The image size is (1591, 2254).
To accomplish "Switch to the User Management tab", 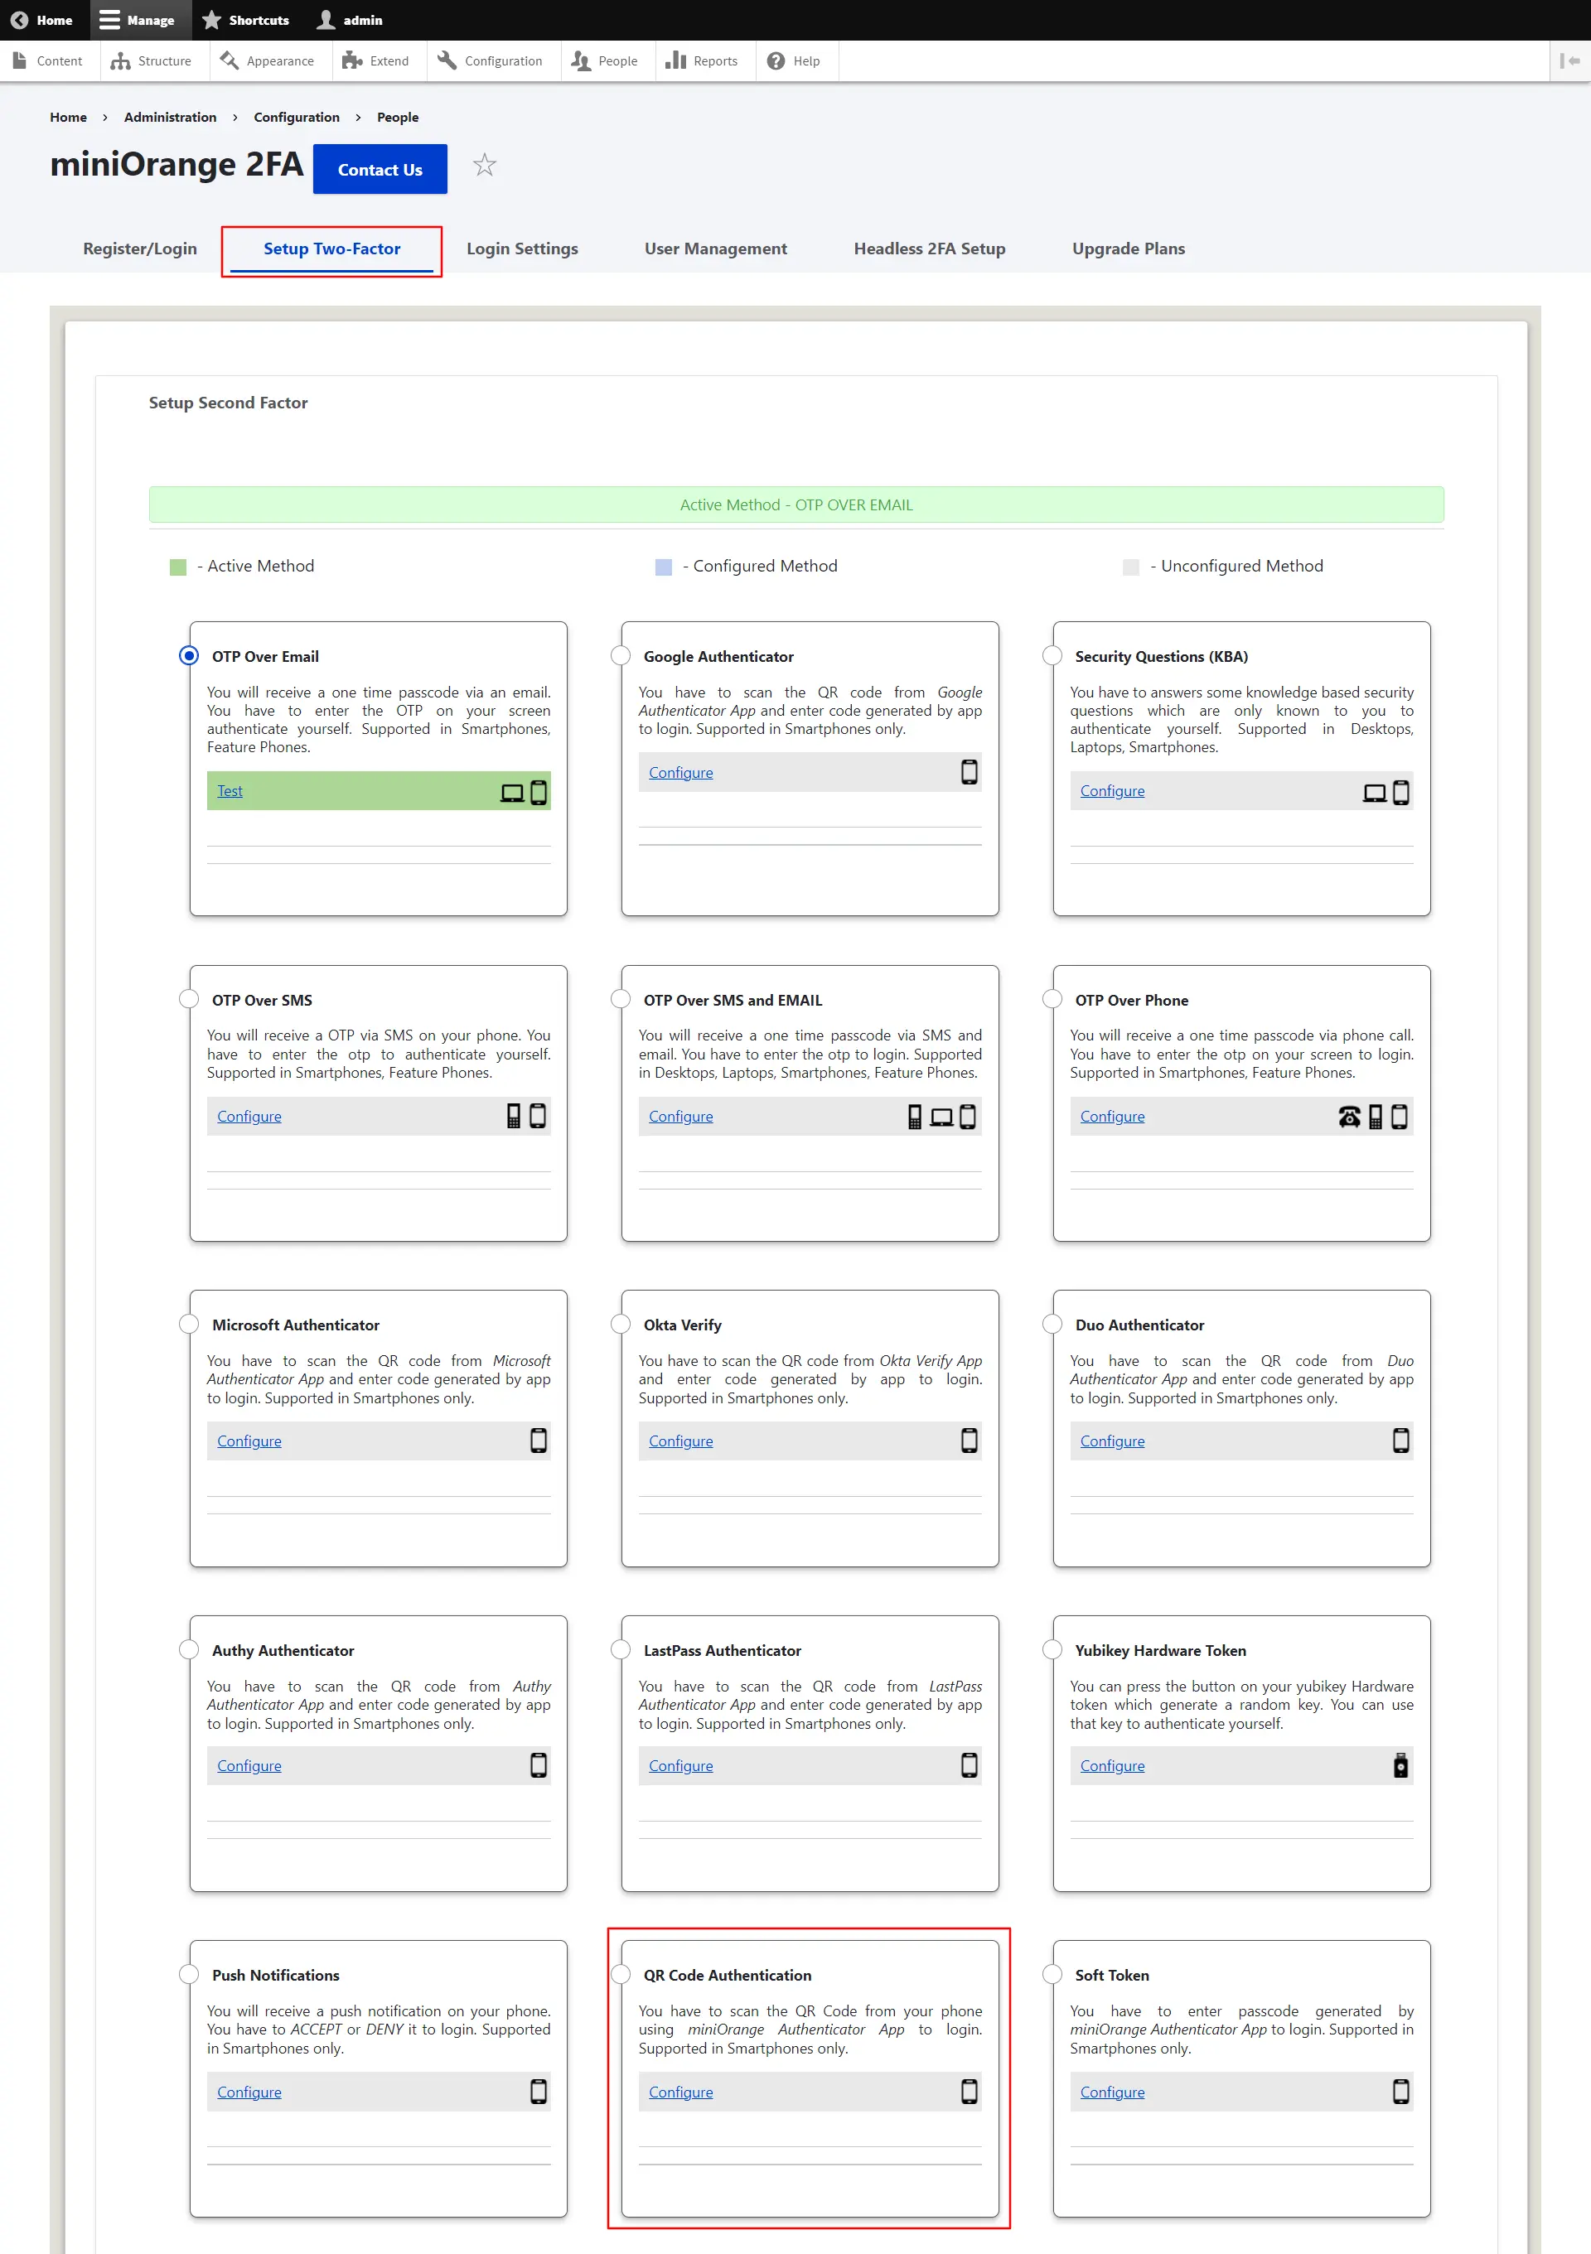I will point(716,249).
